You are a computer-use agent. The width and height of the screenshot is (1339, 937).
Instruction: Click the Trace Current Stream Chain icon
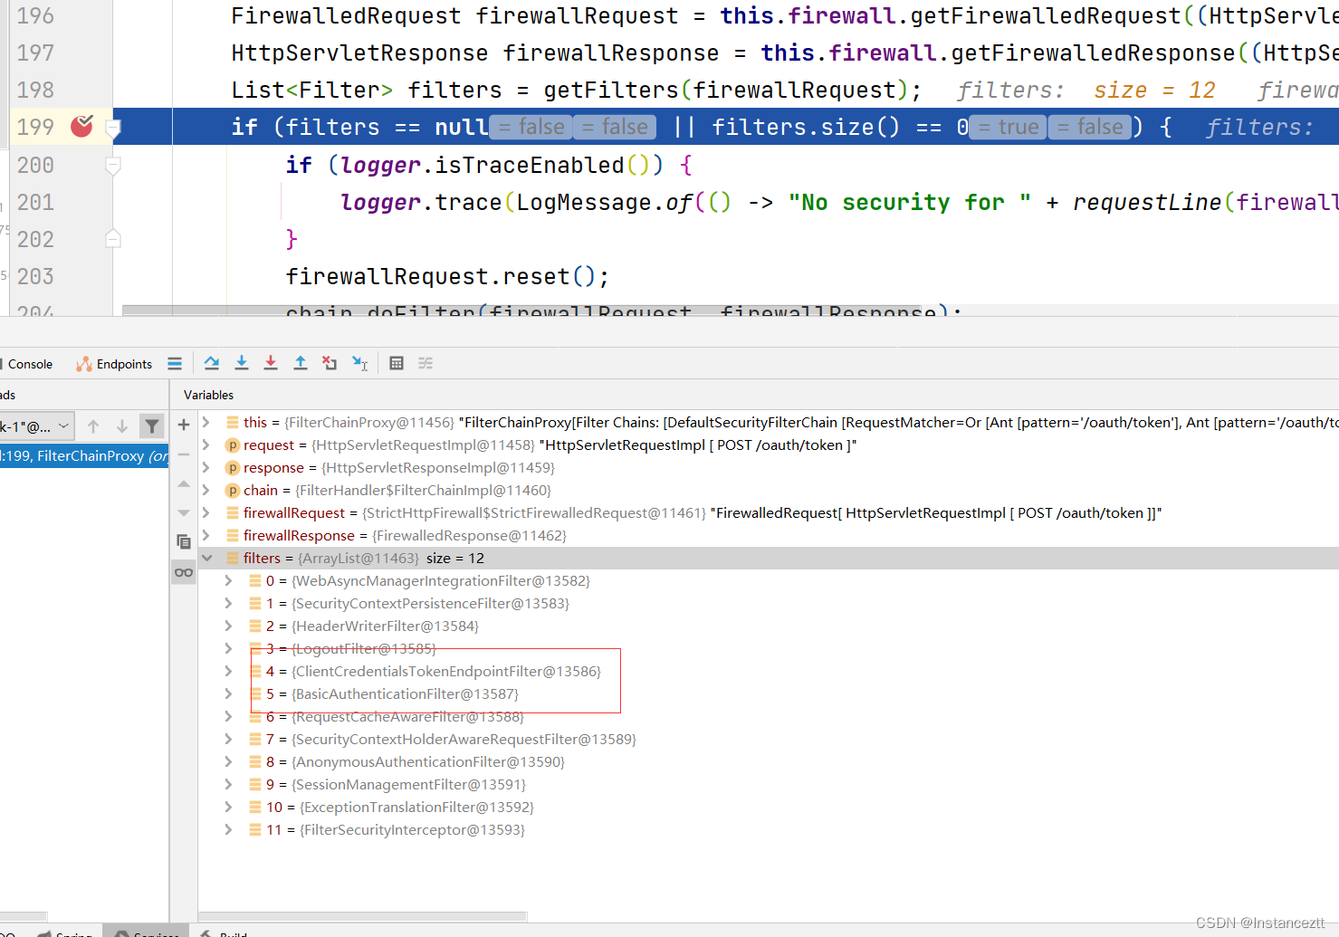426,363
